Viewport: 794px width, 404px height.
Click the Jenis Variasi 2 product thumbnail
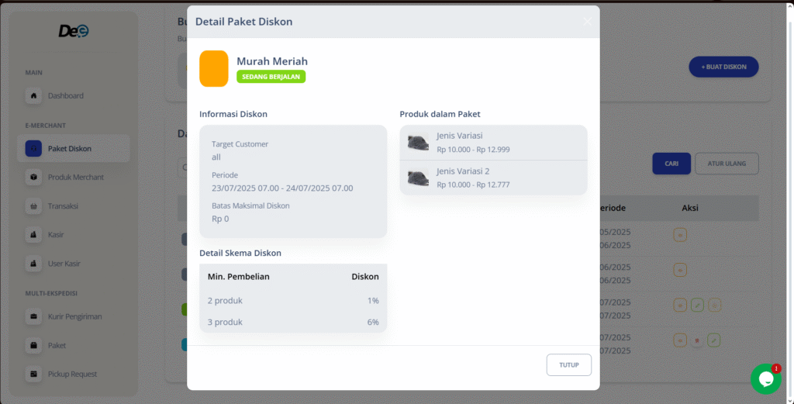pos(418,178)
